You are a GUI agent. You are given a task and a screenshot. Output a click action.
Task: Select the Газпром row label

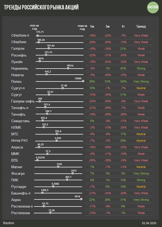(x=18, y=49)
